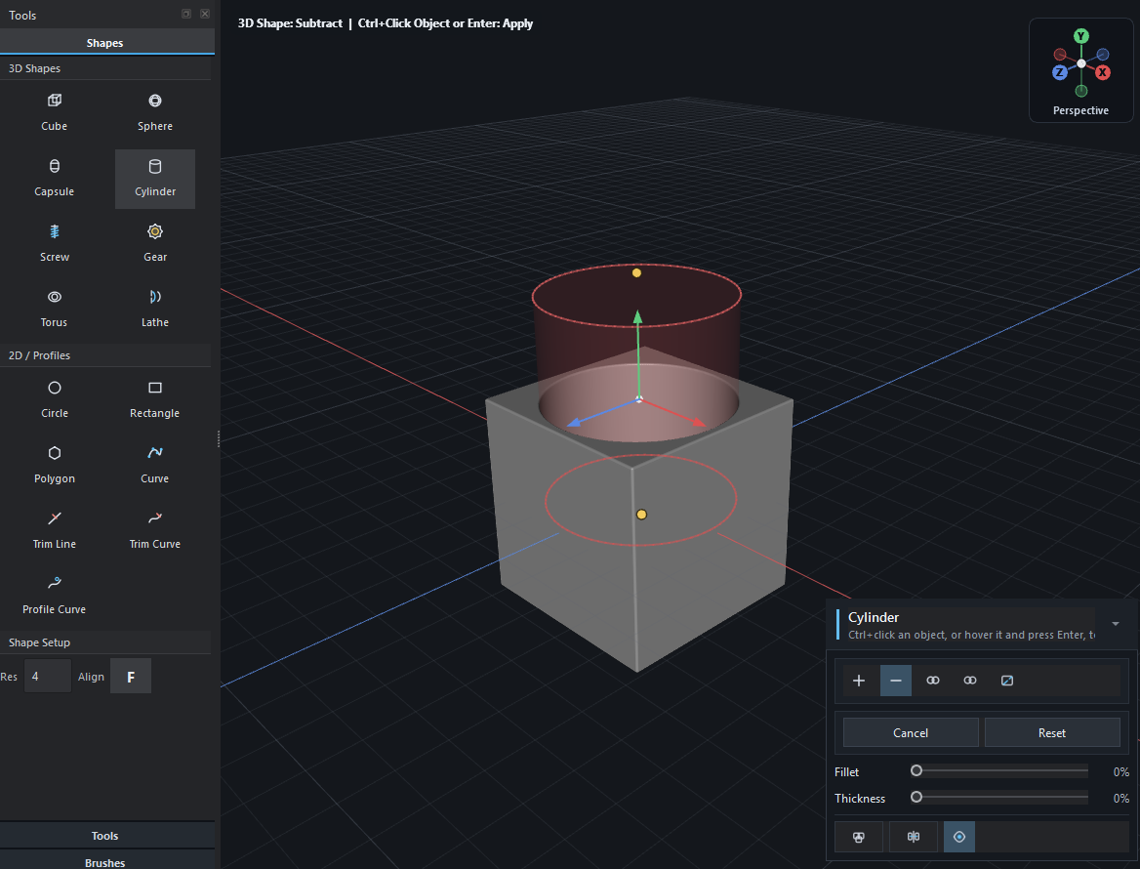Viewport: 1140px width, 869px height.
Task: Switch to the Tools tab at bottom
Action: (105, 836)
